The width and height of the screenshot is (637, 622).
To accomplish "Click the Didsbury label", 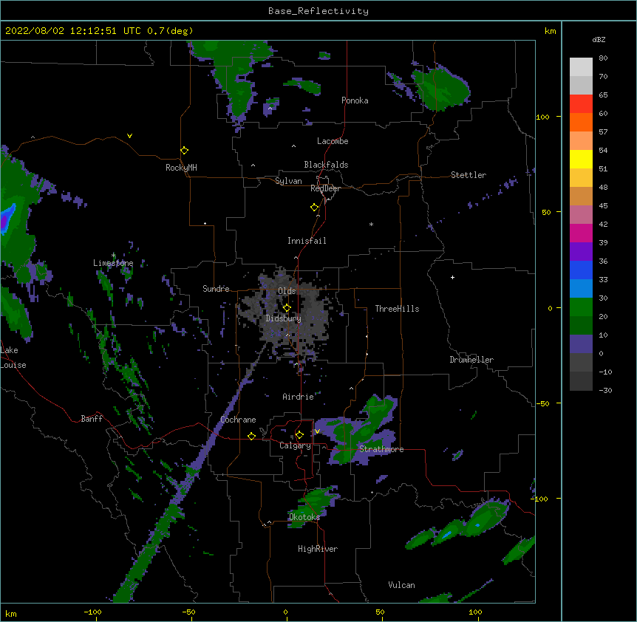I will pos(283,318).
